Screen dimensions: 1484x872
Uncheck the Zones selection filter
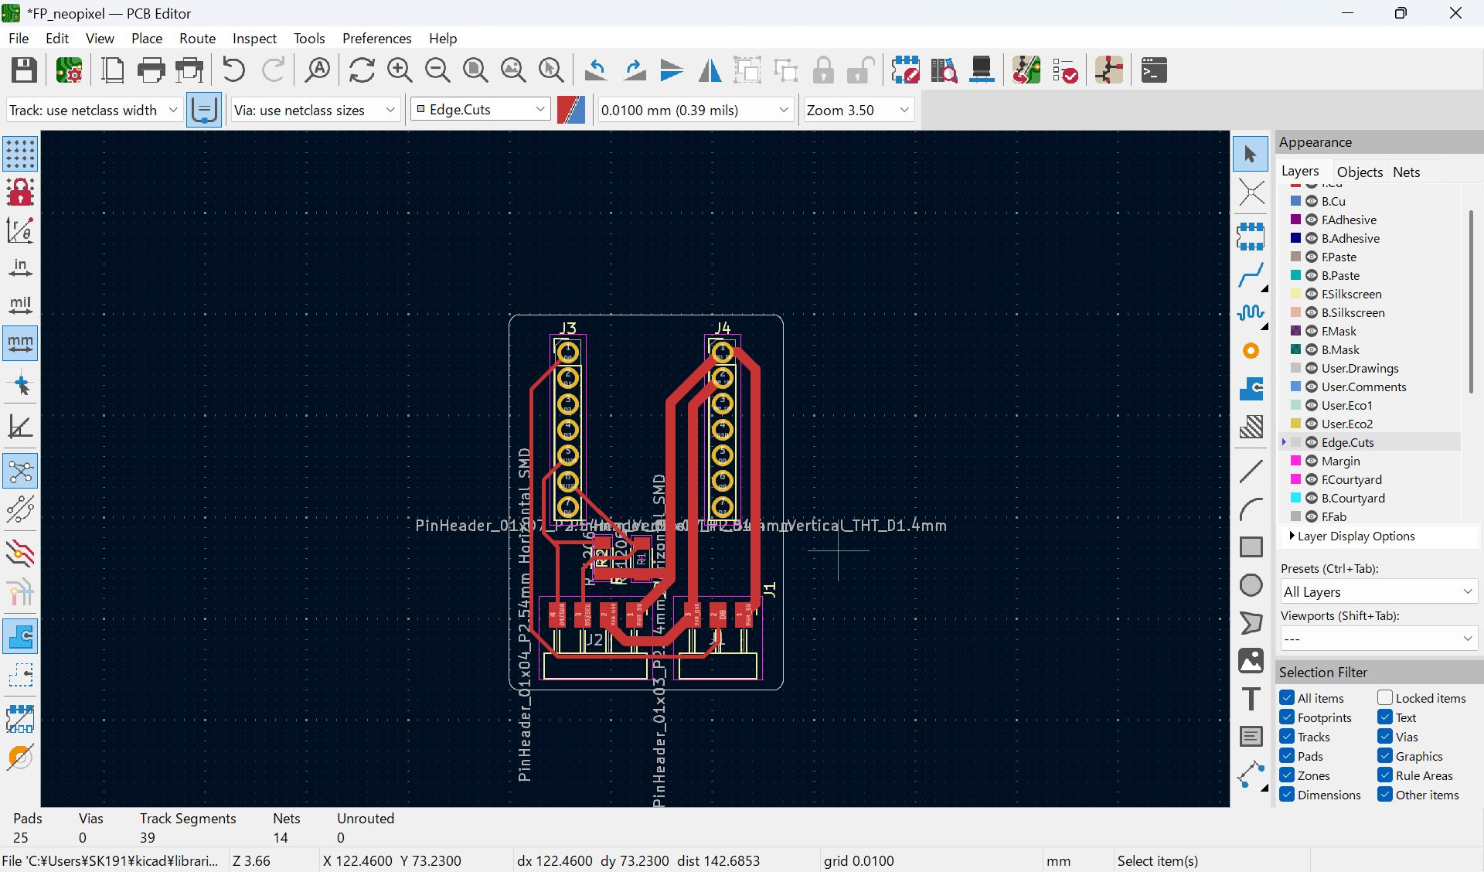click(1287, 775)
